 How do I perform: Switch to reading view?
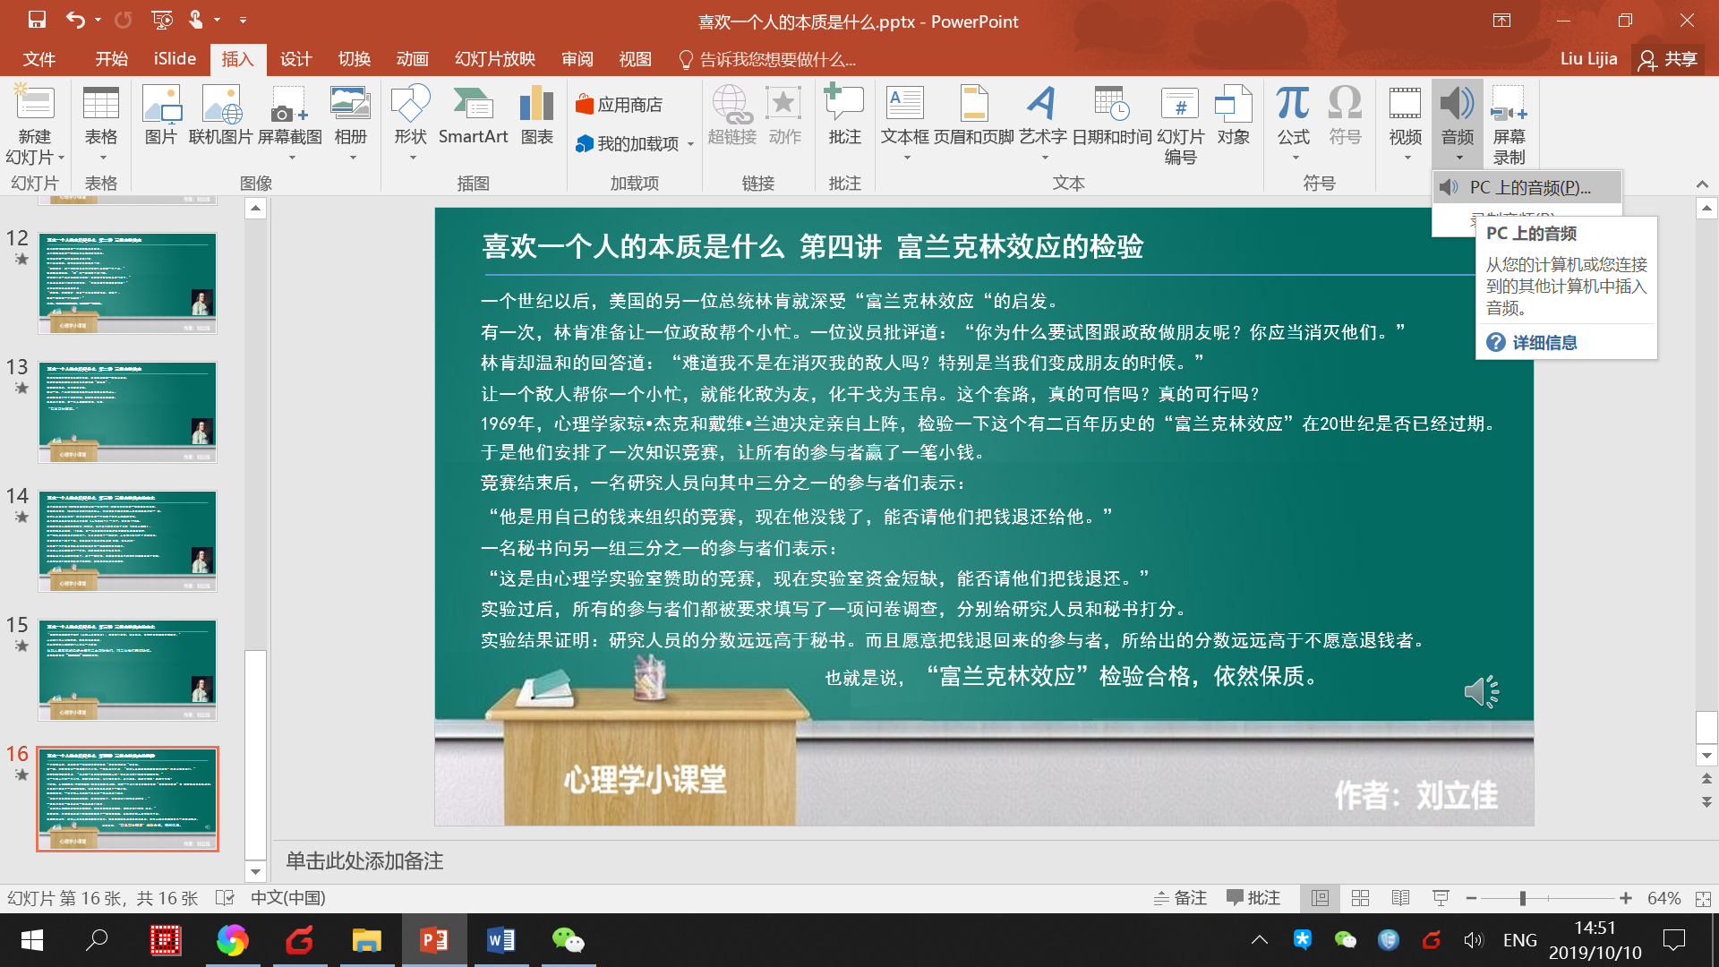pos(1401,898)
